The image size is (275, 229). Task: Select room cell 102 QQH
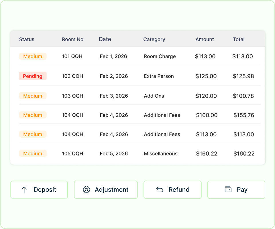[72, 76]
